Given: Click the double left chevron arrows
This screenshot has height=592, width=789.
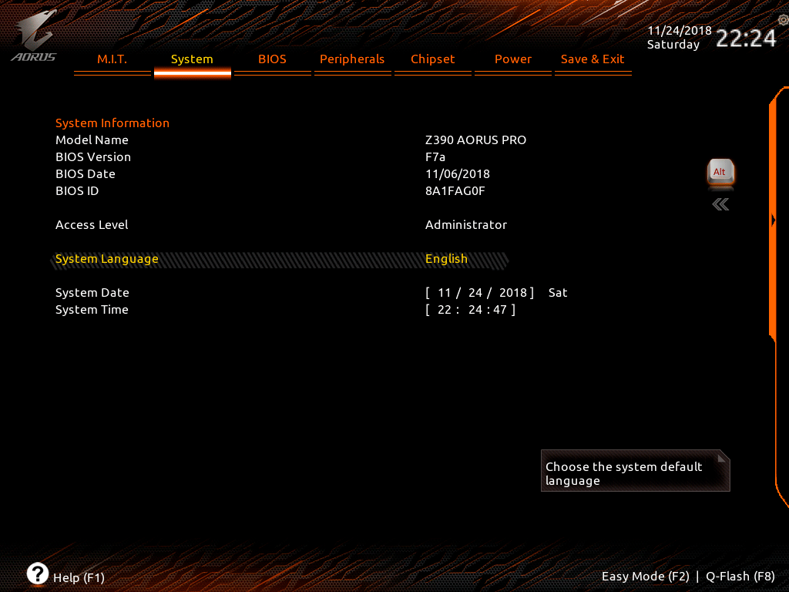Looking at the screenshot, I should [720, 204].
